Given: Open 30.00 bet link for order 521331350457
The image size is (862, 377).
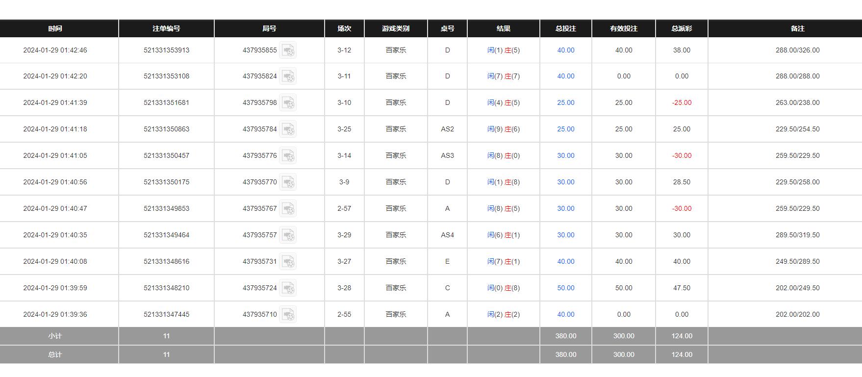Looking at the screenshot, I should [565, 155].
